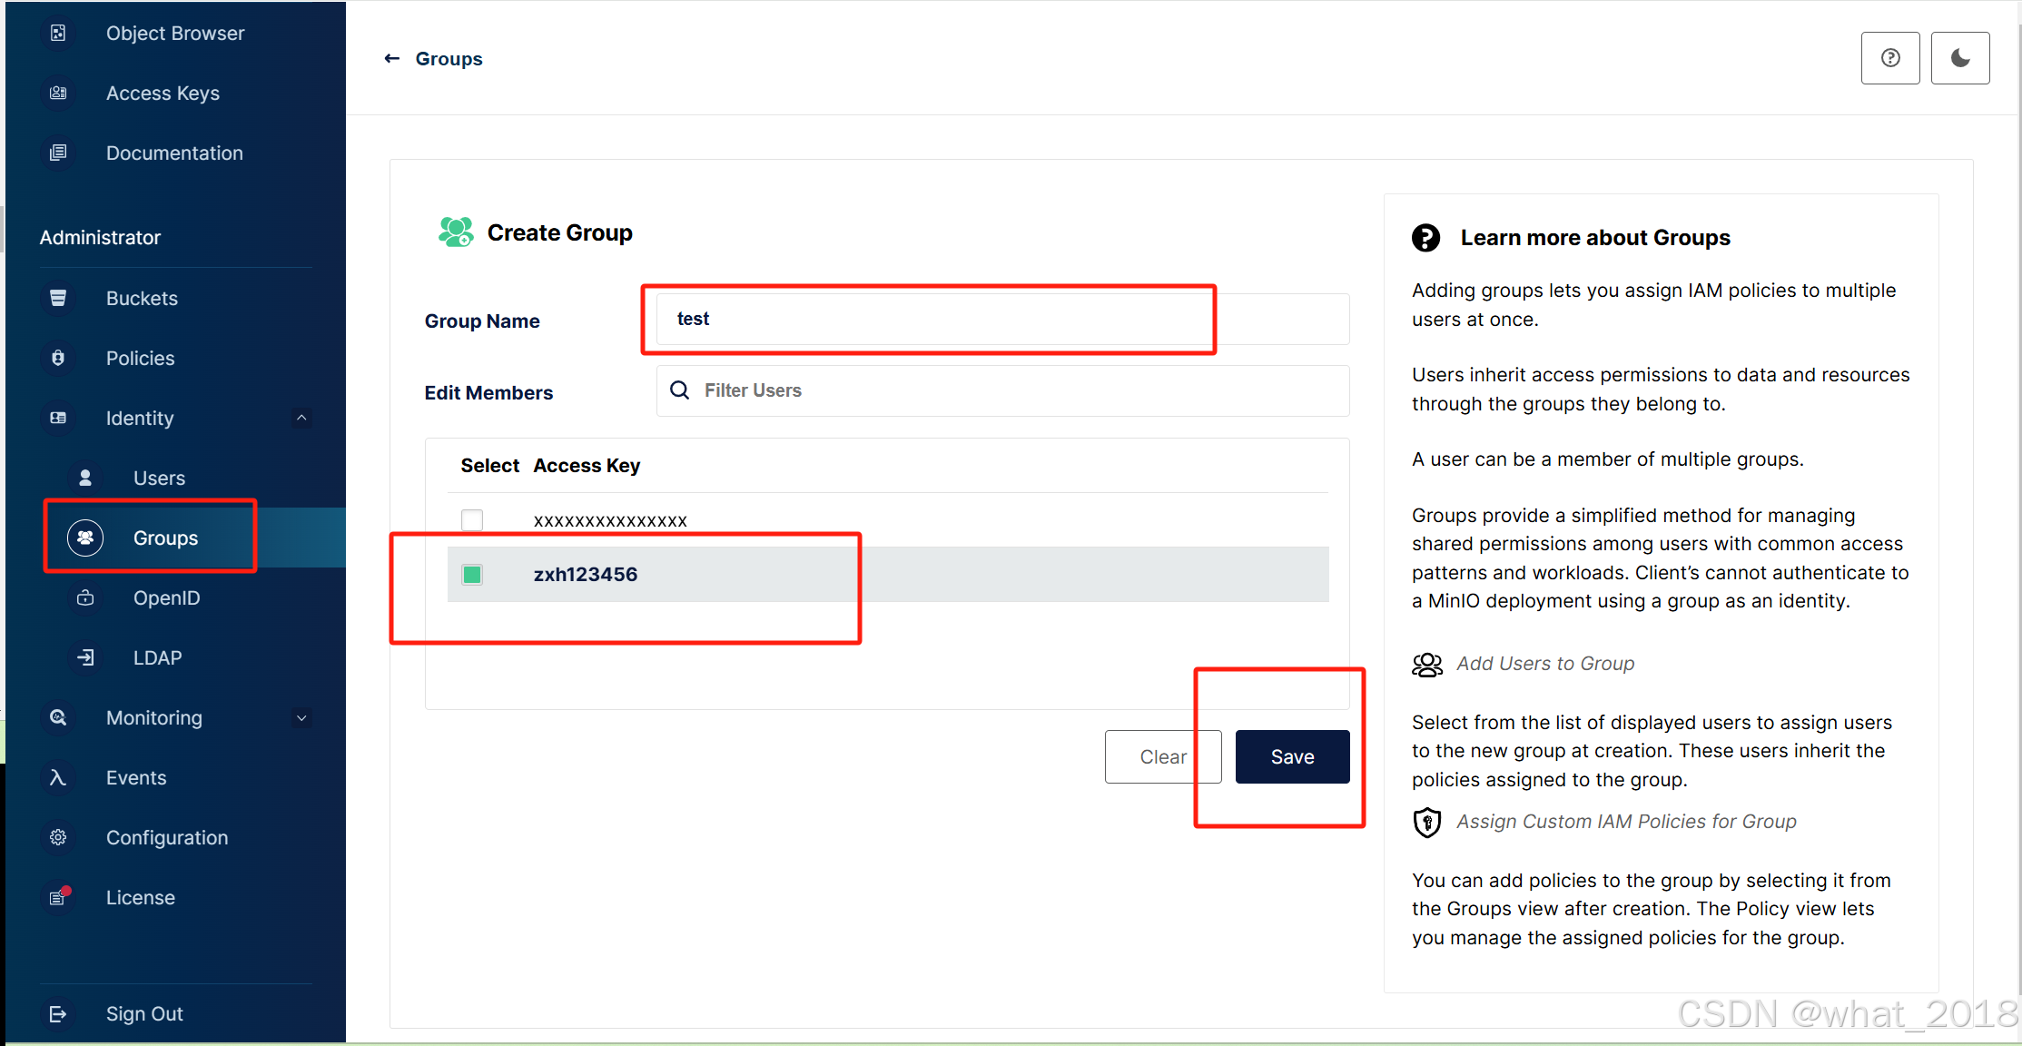
Task: Click the back arrow next to Groups
Action: click(392, 58)
